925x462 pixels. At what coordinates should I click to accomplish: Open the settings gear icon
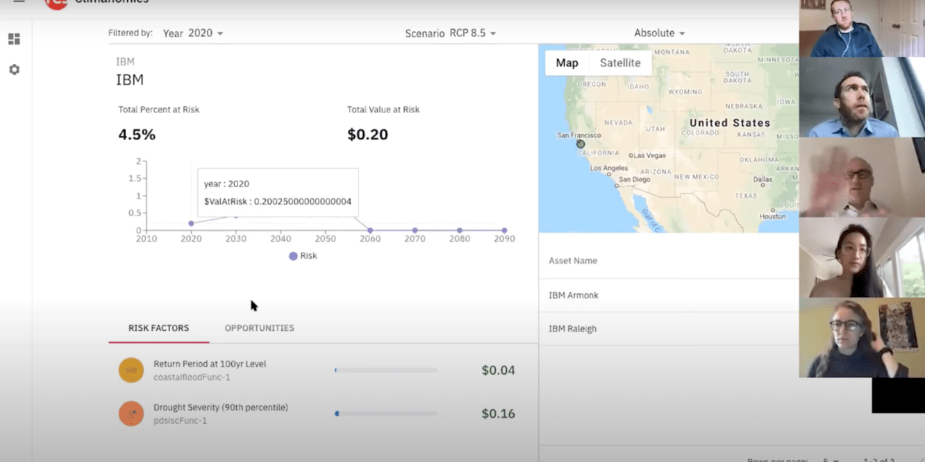pos(14,70)
